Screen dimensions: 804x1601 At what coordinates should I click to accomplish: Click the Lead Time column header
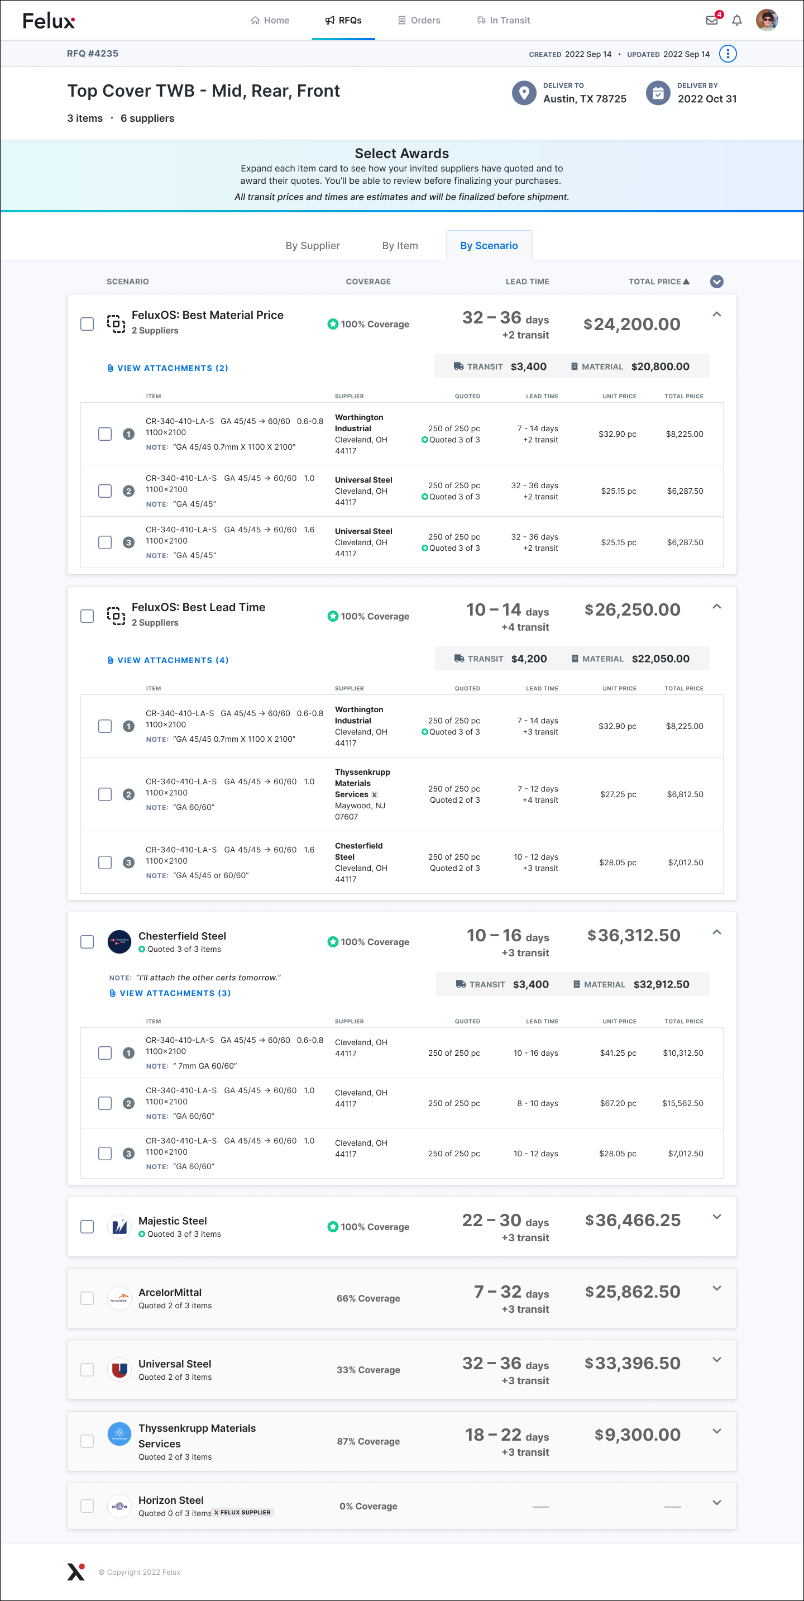pyautogui.click(x=527, y=282)
